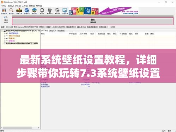Open the 文件(F) menu
The image size is (176, 132).
pyautogui.click(x=4, y=6)
